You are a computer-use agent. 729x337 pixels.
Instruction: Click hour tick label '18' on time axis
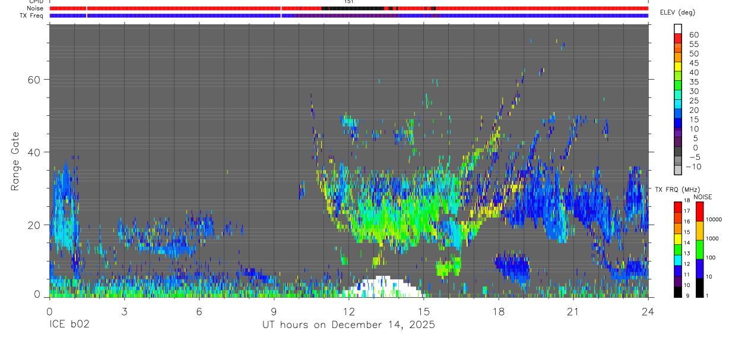coord(498,311)
